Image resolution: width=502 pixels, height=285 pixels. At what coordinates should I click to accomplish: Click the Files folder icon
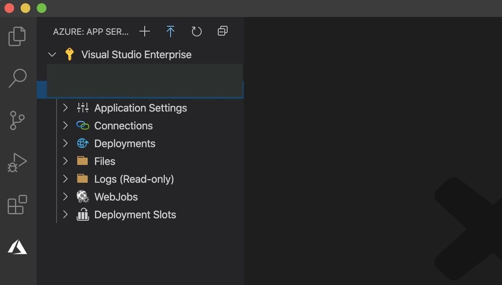[x=82, y=161]
